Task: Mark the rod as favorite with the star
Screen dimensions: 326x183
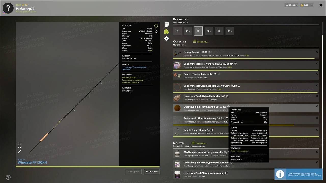Action: pyautogui.click(x=156, y=31)
